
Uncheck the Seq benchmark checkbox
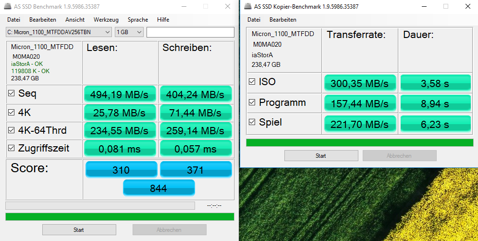[x=11, y=94]
